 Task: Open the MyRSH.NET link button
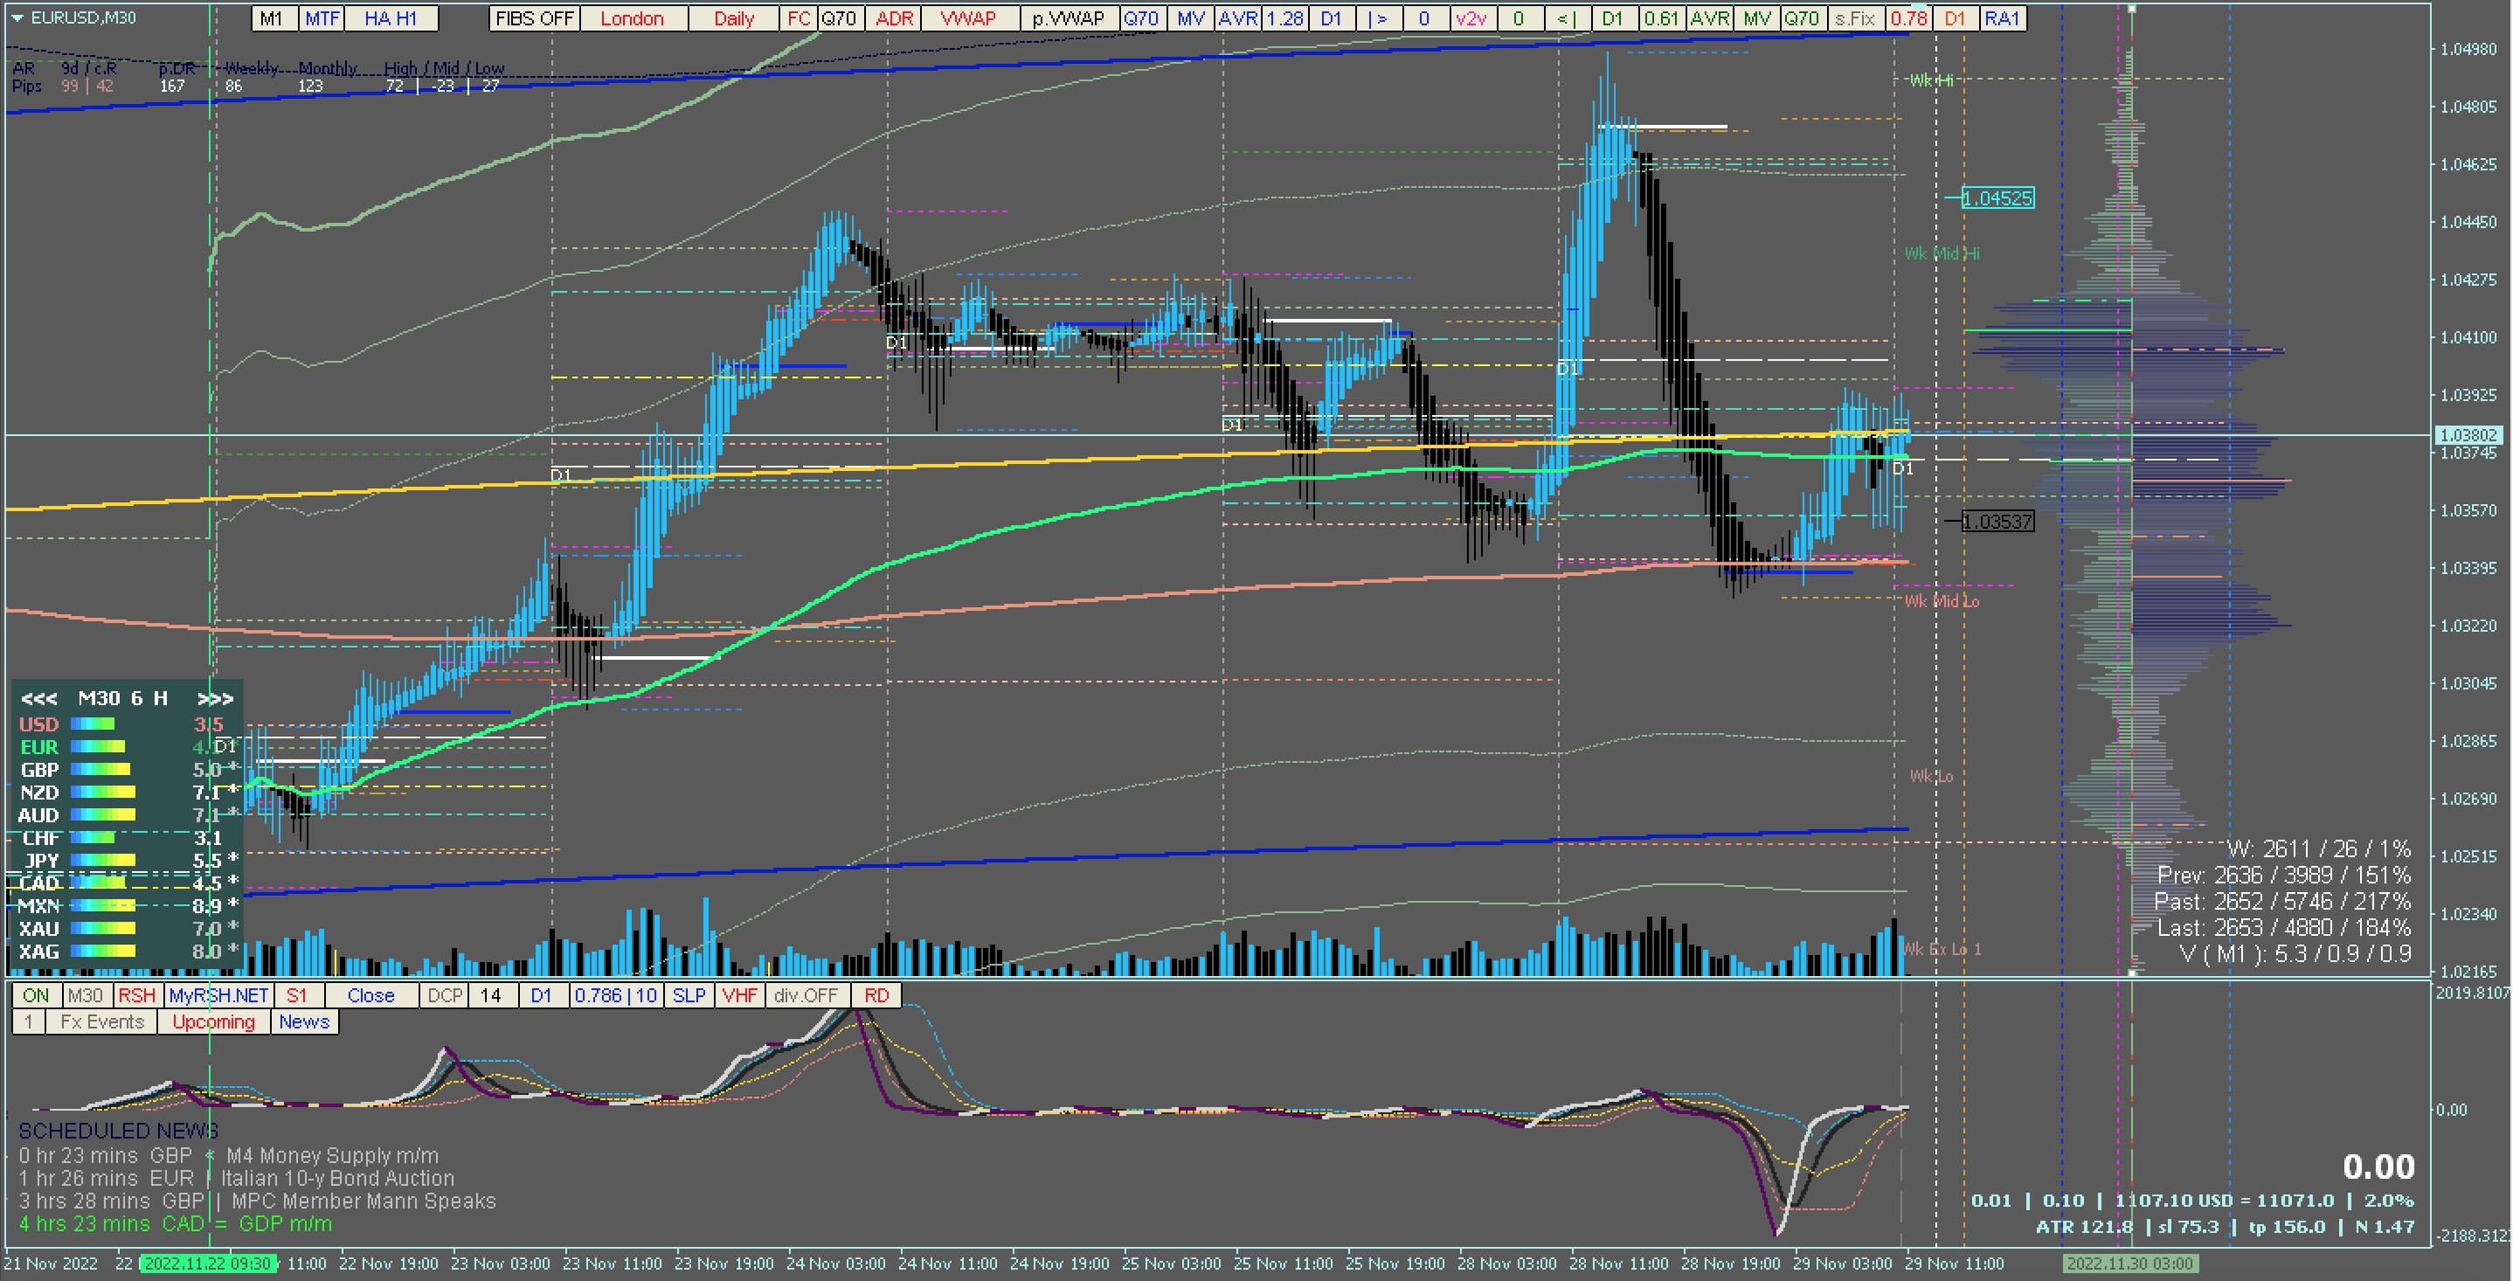point(218,995)
